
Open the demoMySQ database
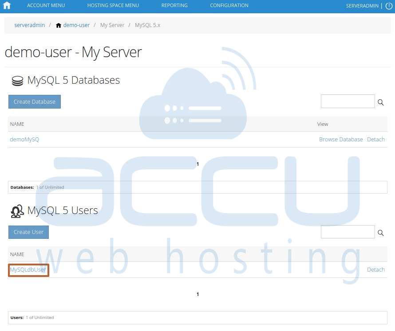pyautogui.click(x=24, y=139)
